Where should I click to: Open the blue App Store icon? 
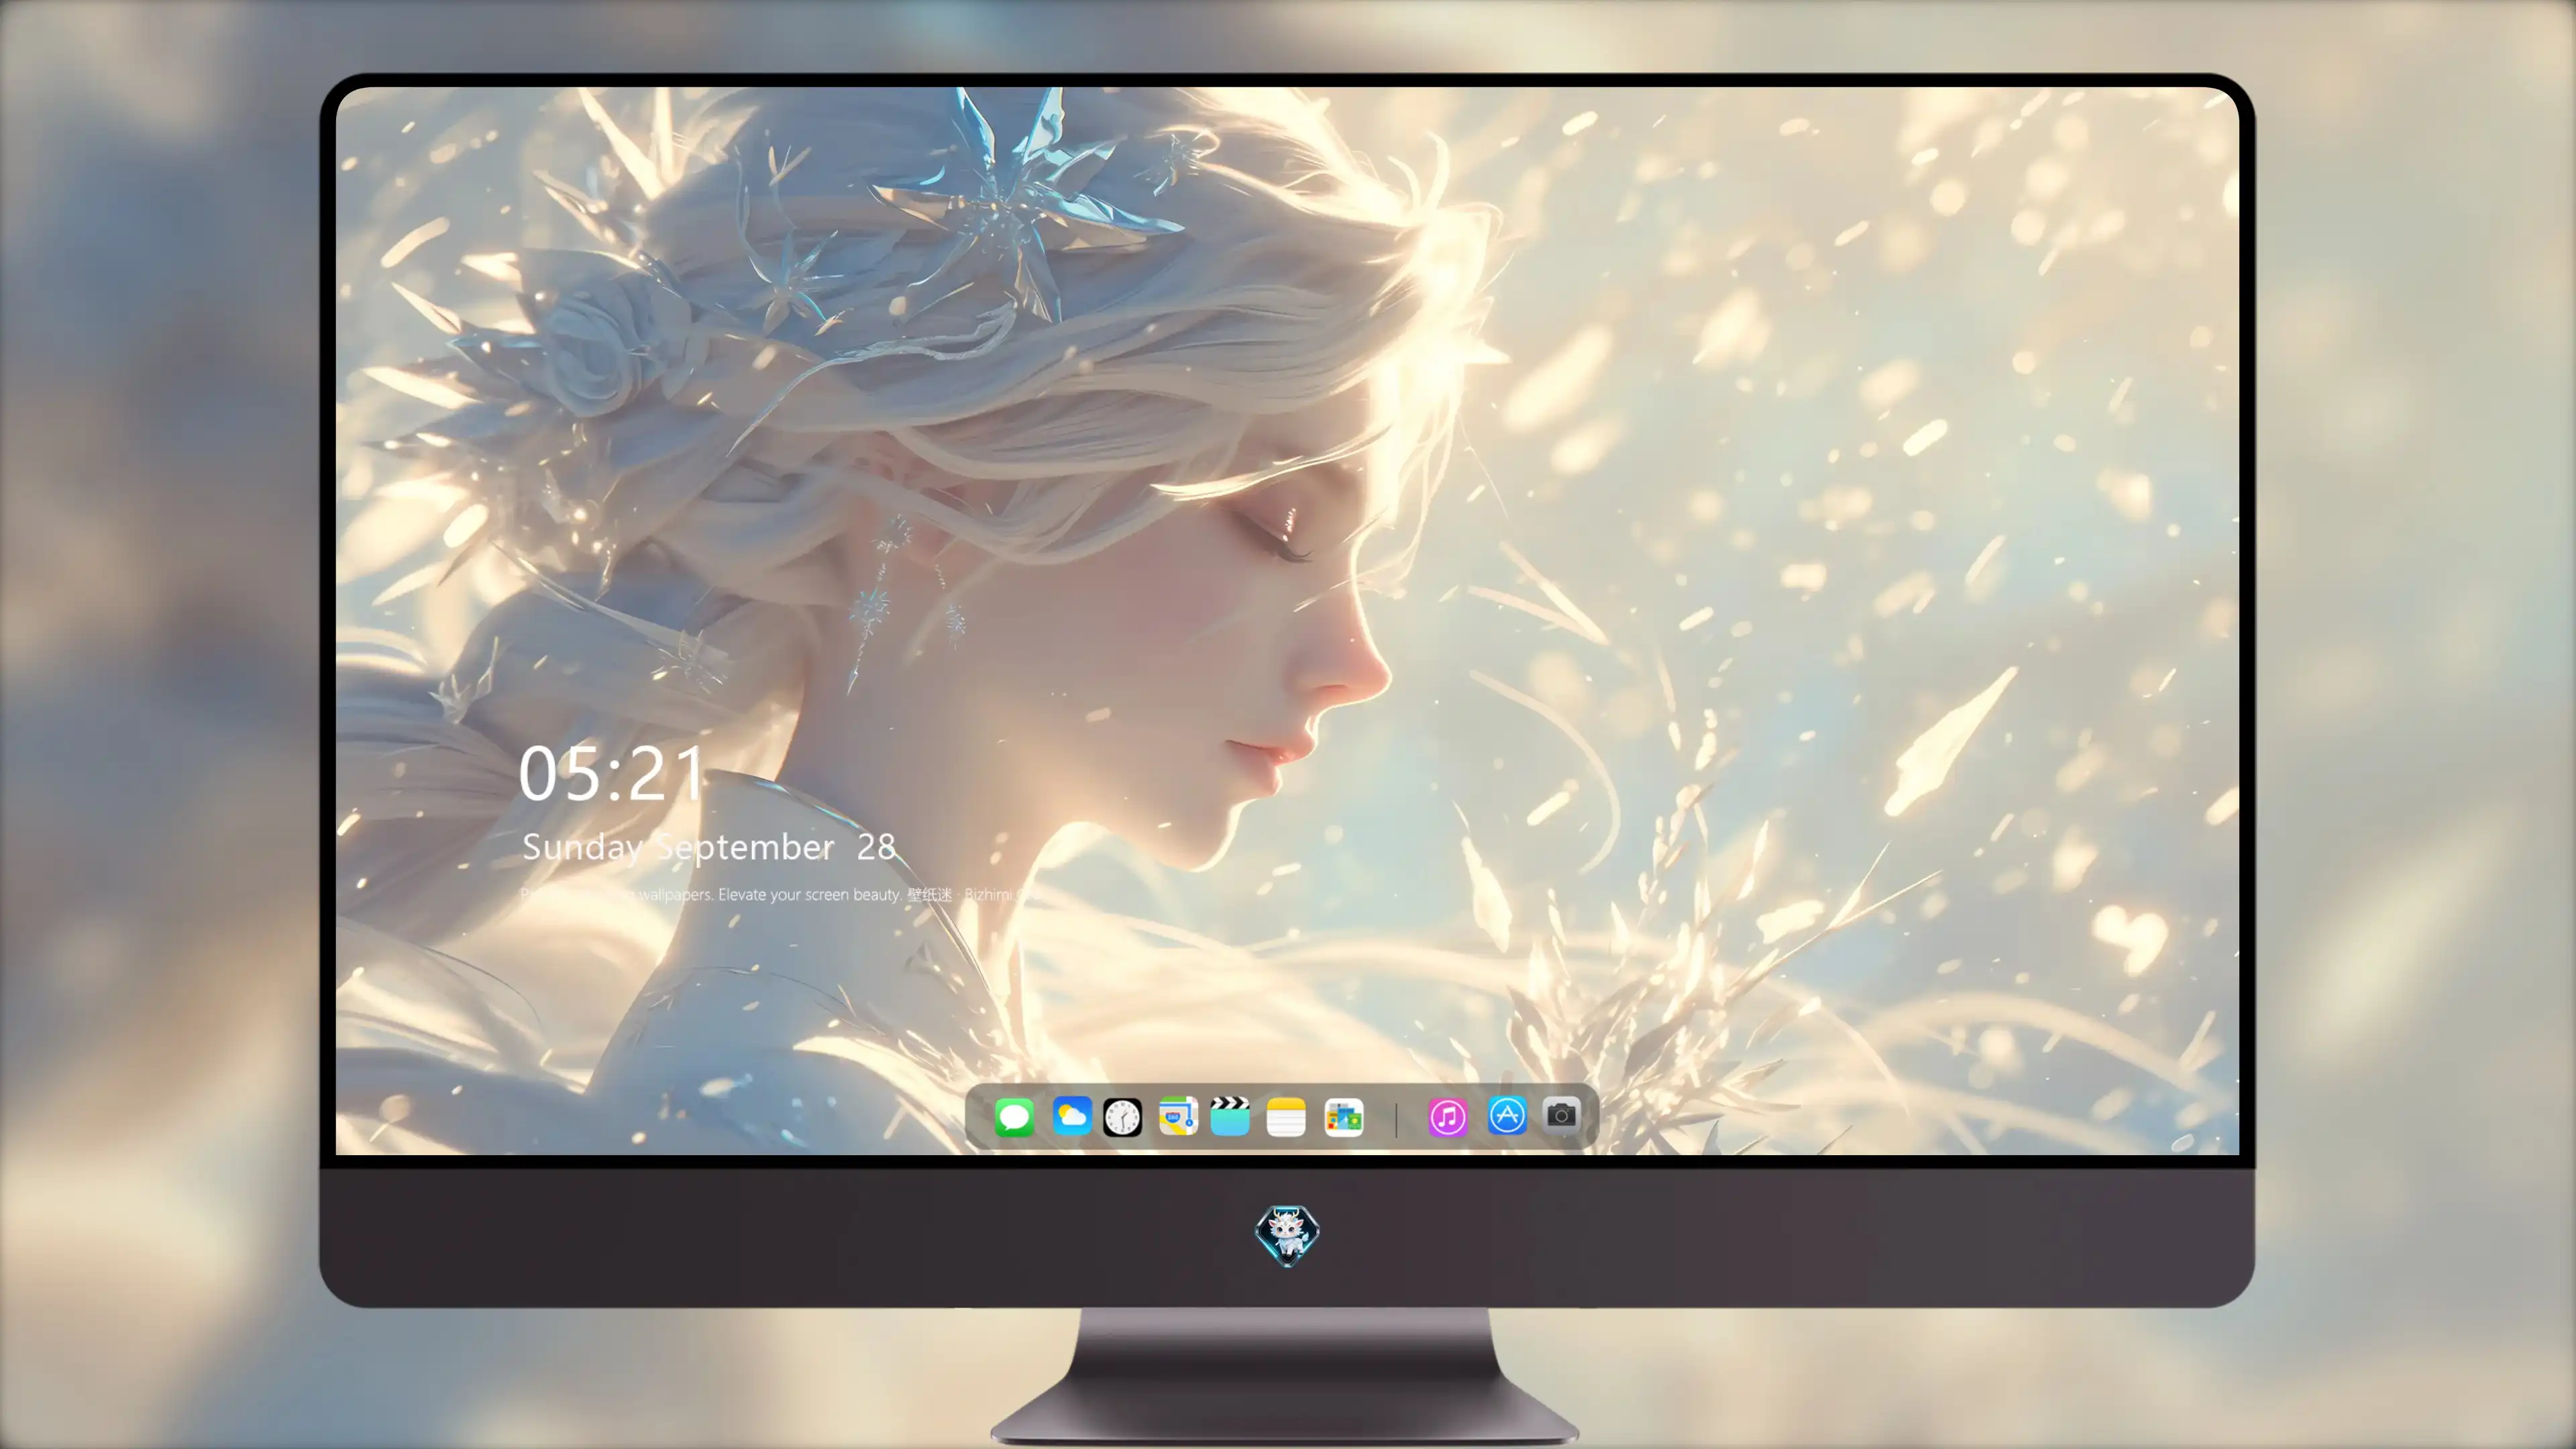pos(1507,1115)
